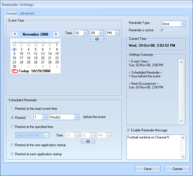
Task: Select Remind at the exact event time
Action: [12, 109]
